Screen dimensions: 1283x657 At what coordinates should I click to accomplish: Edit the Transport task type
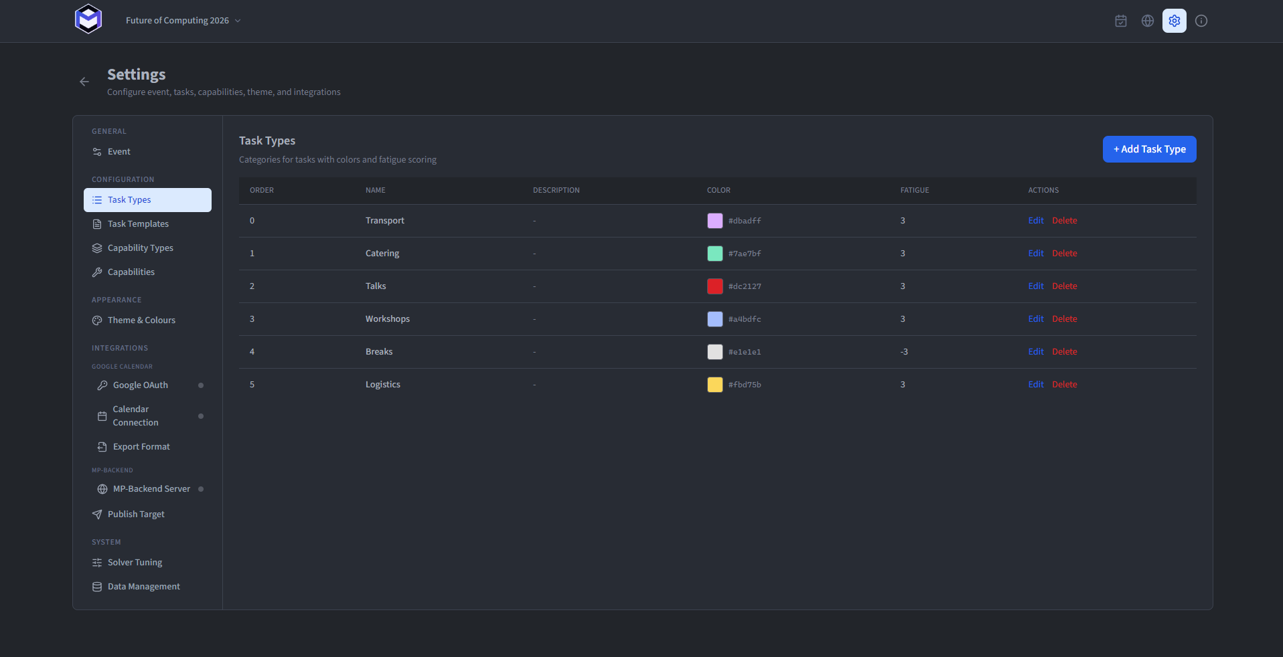point(1036,221)
